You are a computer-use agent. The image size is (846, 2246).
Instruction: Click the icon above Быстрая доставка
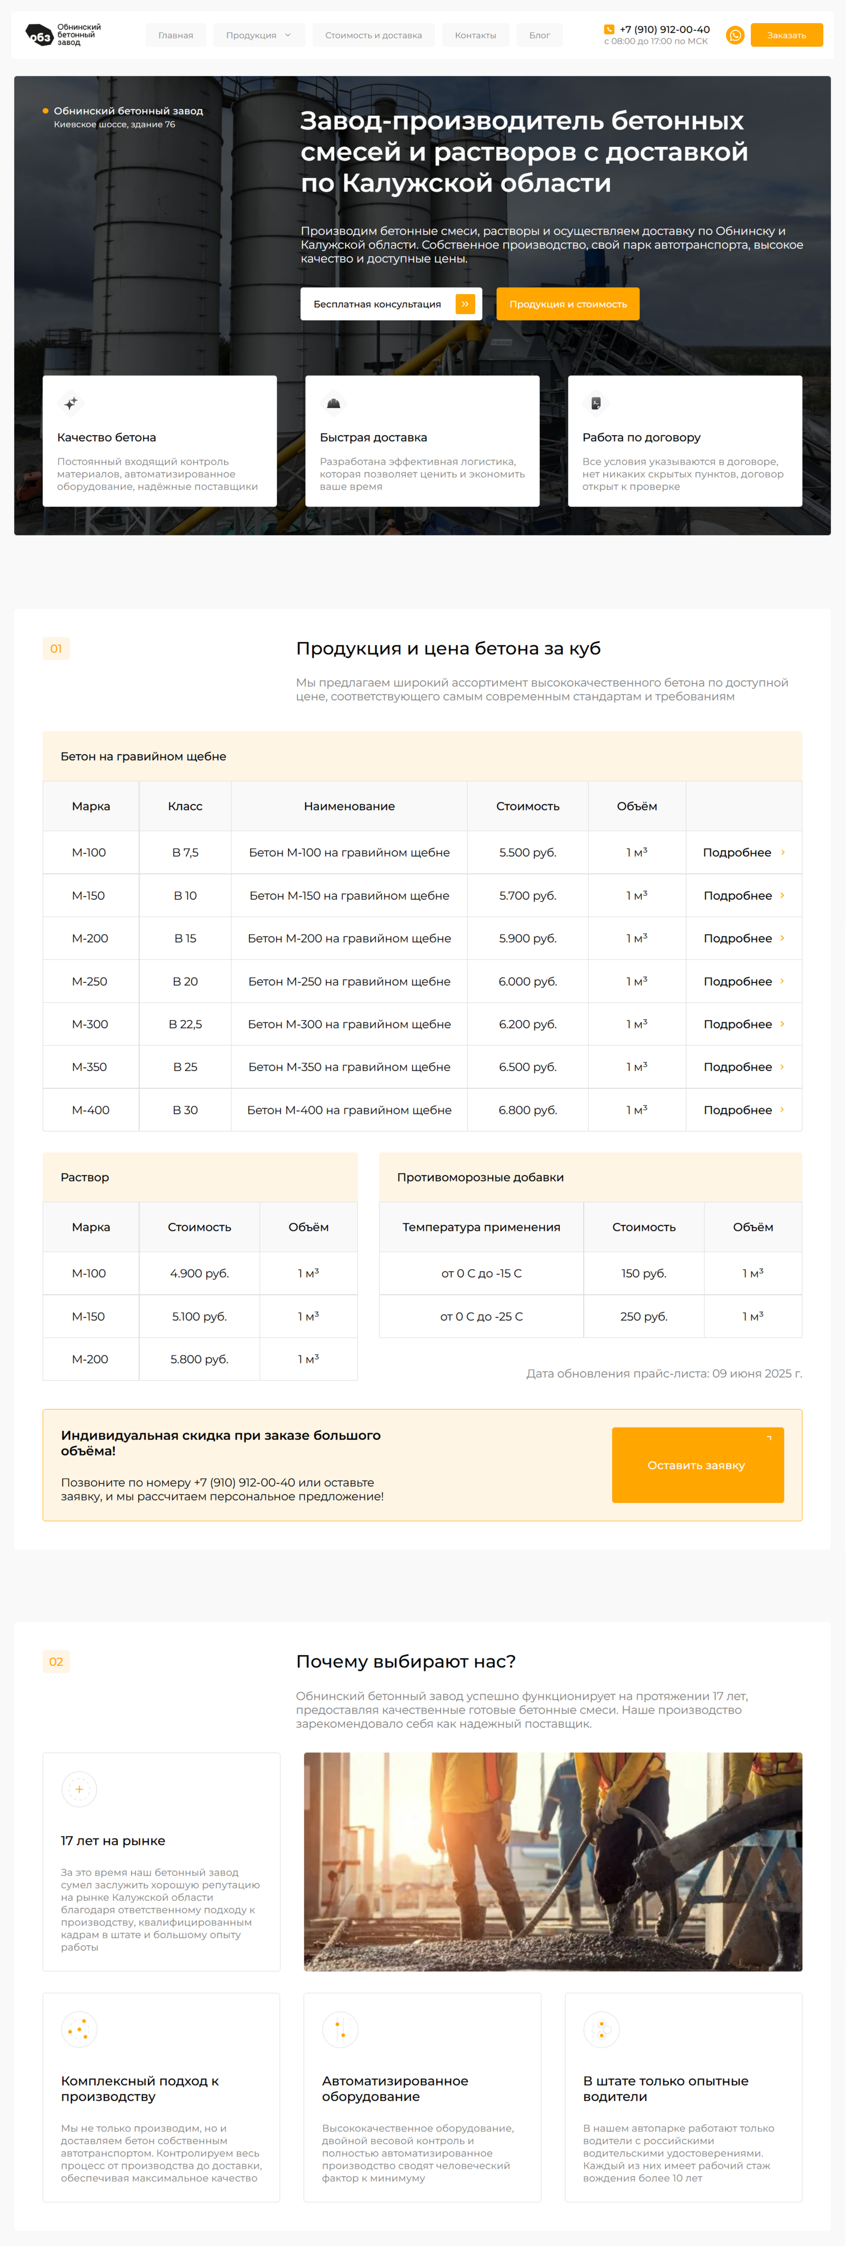pos(334,404)
